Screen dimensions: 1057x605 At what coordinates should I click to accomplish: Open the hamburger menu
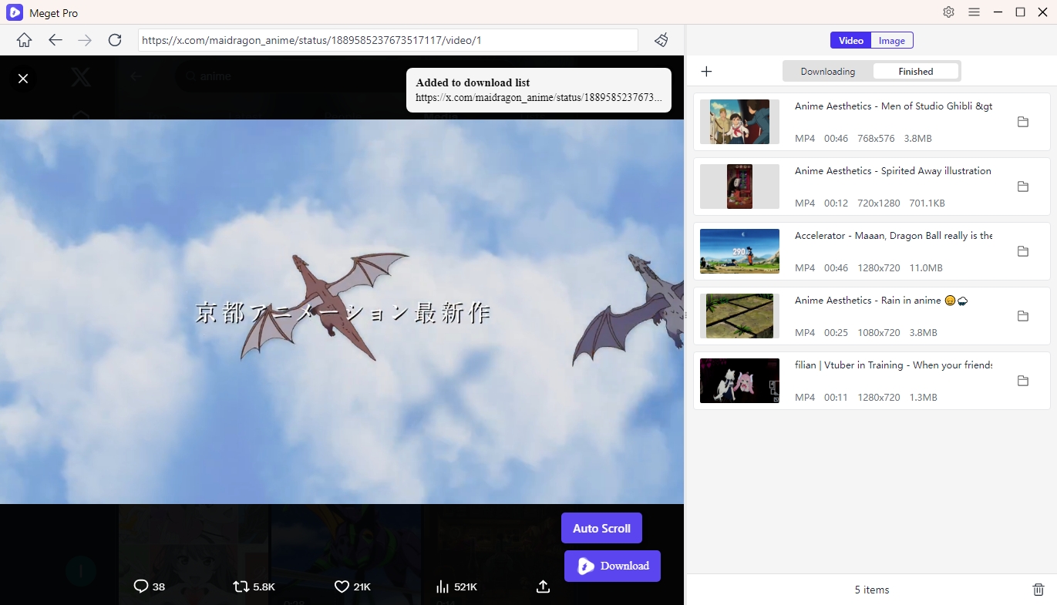tap(974, 12)
